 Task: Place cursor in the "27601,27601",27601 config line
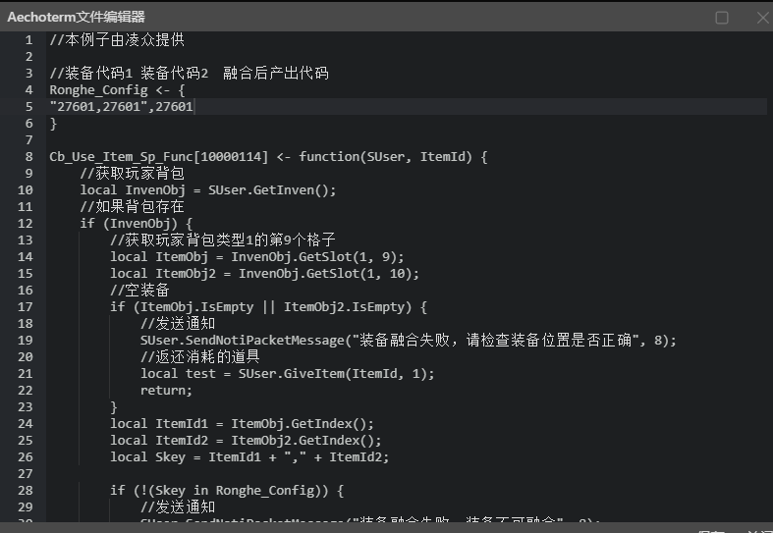click(x=122, y=106)
